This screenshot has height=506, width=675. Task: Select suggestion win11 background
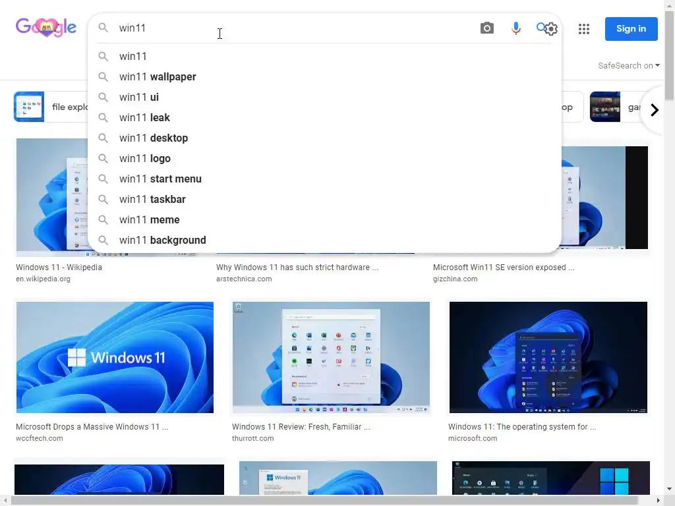pos(324,240)
